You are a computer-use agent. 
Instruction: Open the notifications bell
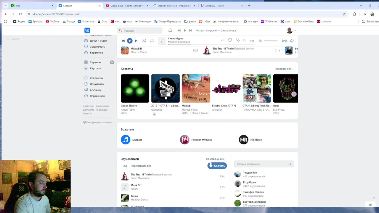click(x=170, y=30)
